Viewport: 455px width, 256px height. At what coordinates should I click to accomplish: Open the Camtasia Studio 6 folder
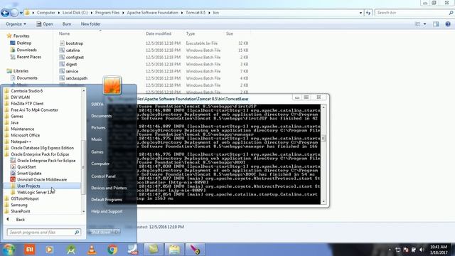coord(26,91)
